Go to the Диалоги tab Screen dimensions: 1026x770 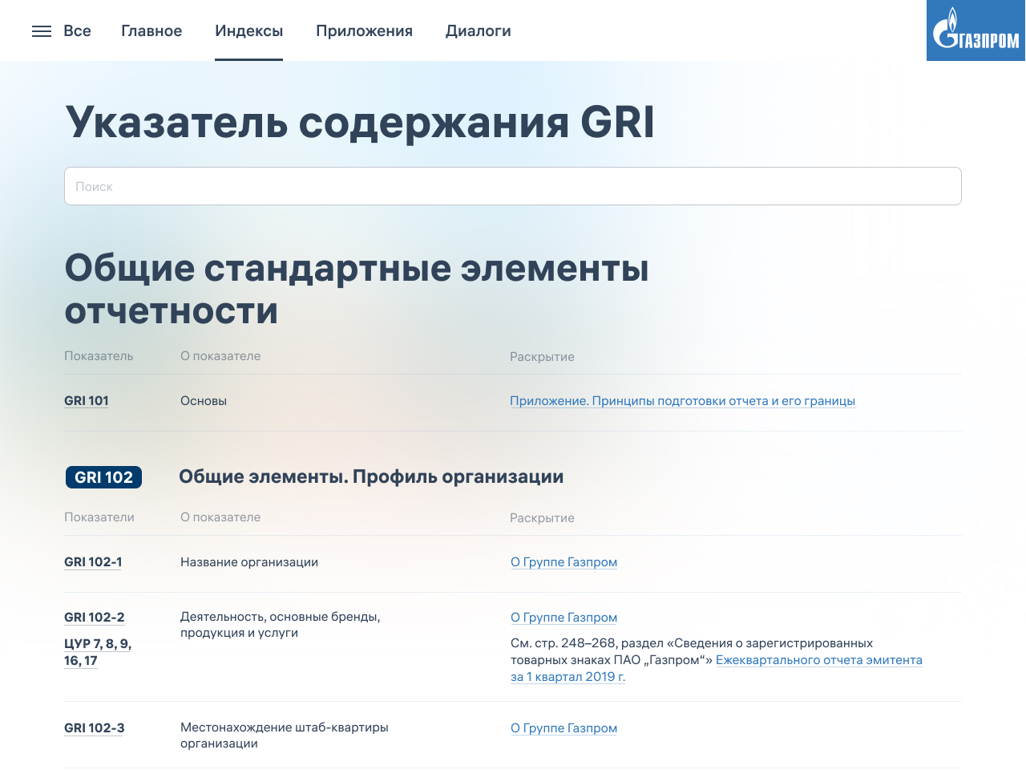pos(478,31)
